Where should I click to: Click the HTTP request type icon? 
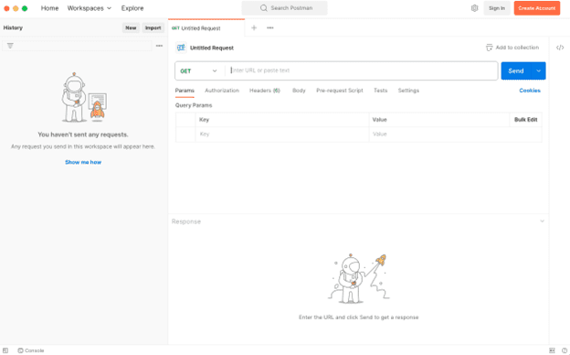pyautogui.click(x=181, y=48)
